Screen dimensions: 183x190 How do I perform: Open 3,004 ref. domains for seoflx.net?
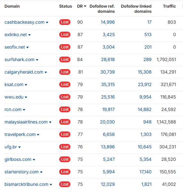click(x=108, y=47)
